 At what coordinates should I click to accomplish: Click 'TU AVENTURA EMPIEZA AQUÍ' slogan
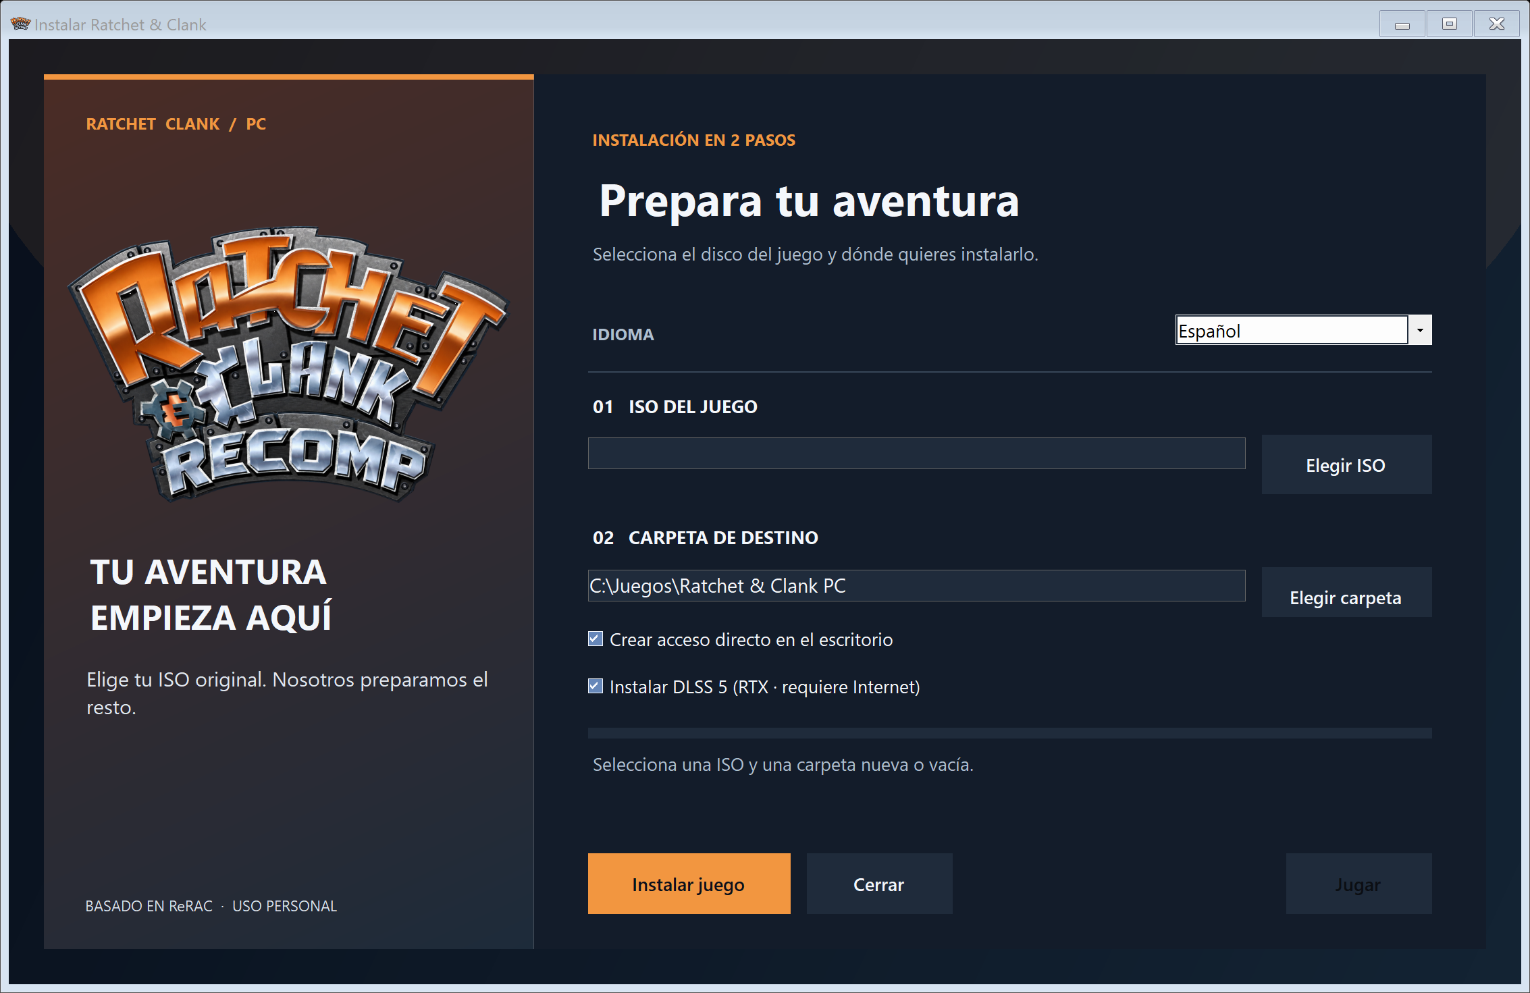[x=211, y=595]
